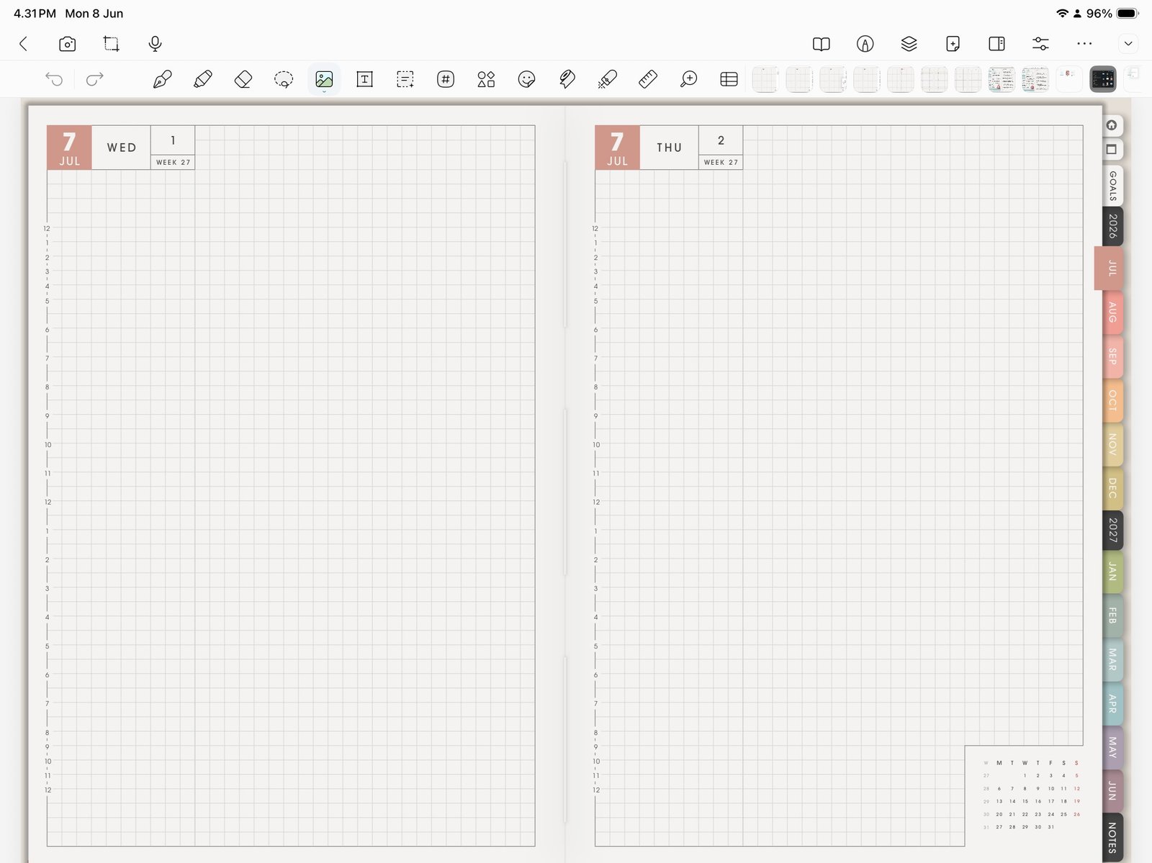Tap the planner home icon tab
1152x863 pixels.
click(x=1112, y=125)
